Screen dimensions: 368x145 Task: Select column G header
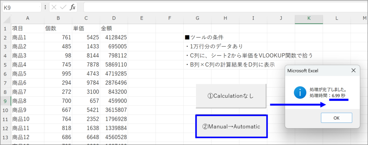click(197, 18)
